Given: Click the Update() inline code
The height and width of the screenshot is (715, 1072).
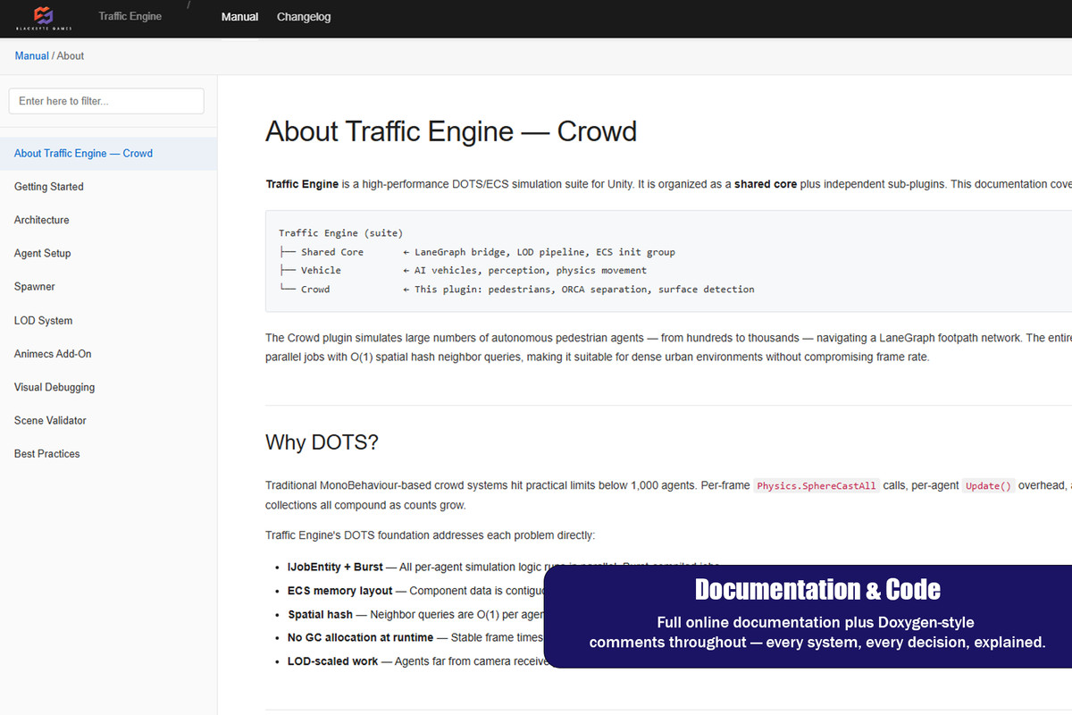Looking at the screenshot, I should pyautogui.click(x=988, y=486).
